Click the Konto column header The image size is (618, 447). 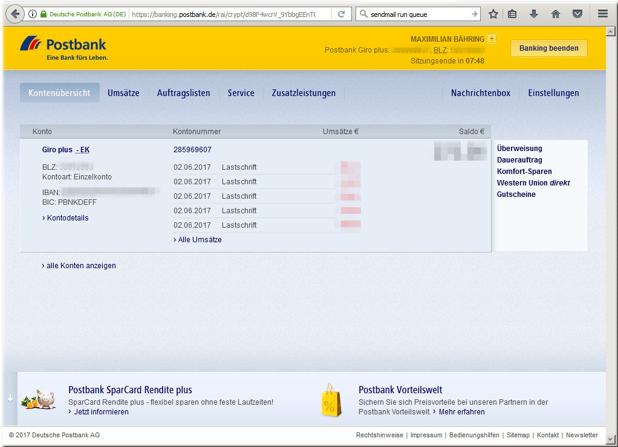pos(42,132)
